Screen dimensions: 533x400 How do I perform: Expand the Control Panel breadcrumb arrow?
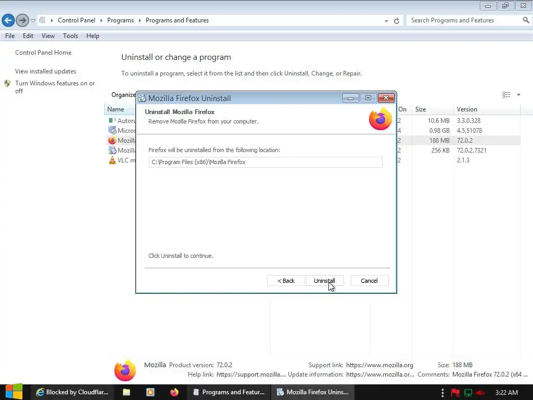[101, 21]
